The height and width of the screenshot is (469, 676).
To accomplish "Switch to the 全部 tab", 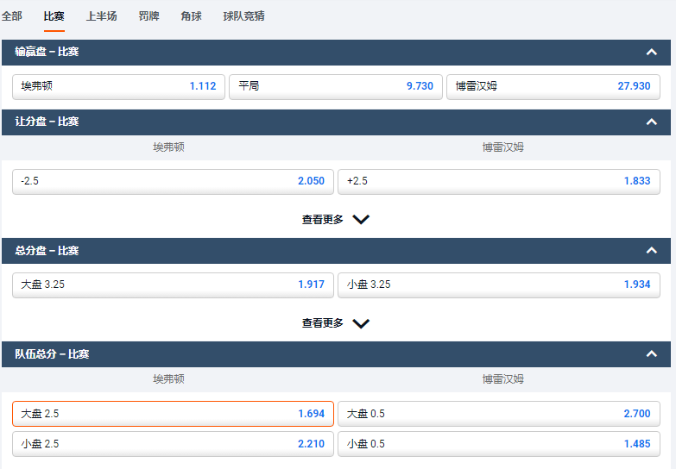I will [12, 16].
